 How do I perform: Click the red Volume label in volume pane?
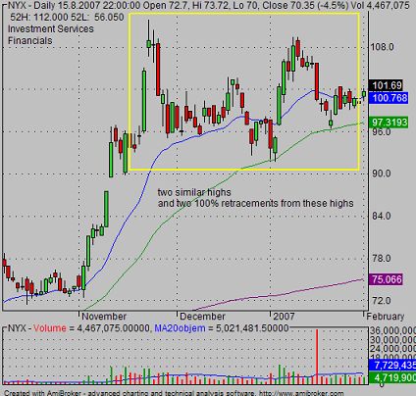[50, 328]
